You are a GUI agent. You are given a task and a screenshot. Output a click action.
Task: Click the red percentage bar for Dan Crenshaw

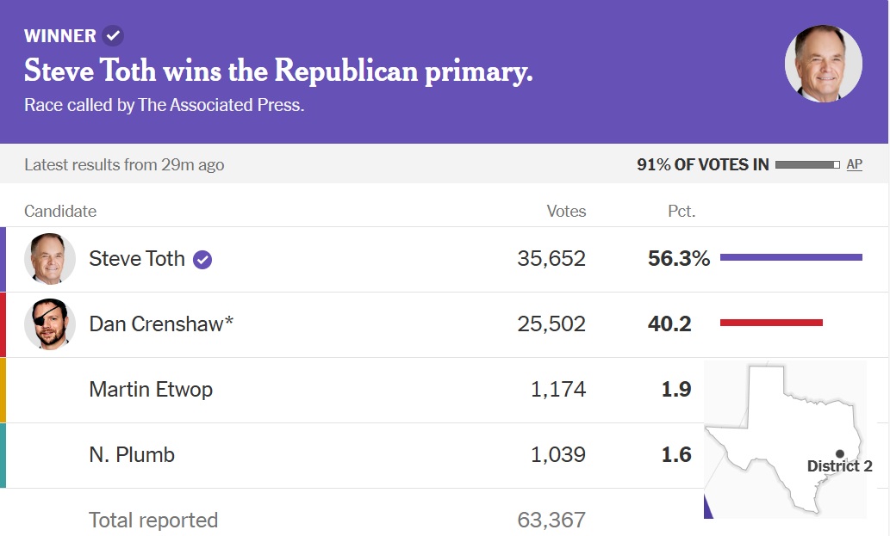771,323
